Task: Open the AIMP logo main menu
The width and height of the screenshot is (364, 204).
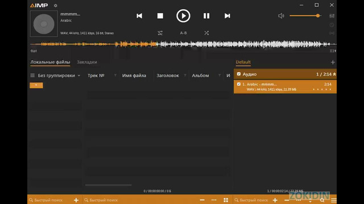Action: tap(39, 5)
